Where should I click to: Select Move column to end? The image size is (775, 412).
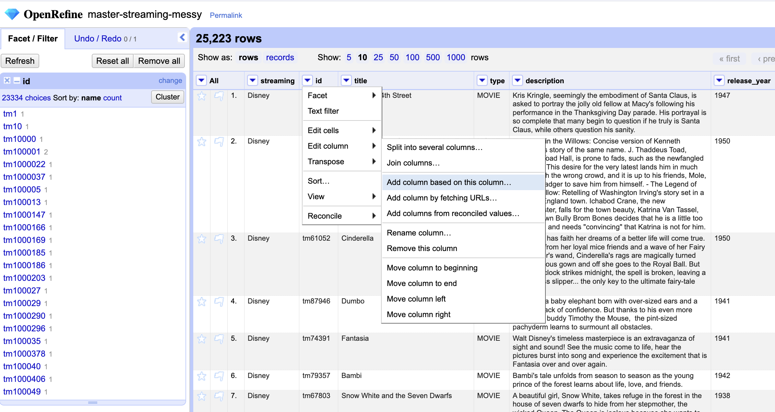point(463,283)
